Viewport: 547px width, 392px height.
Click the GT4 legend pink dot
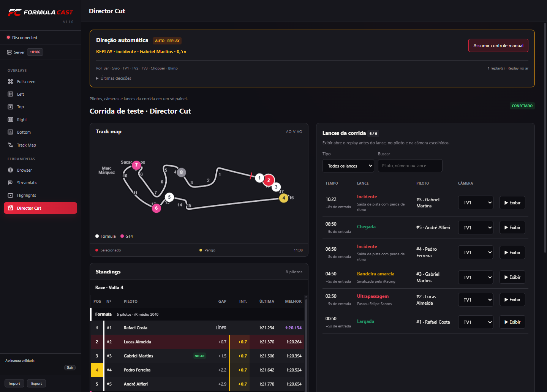coord(122,236)
